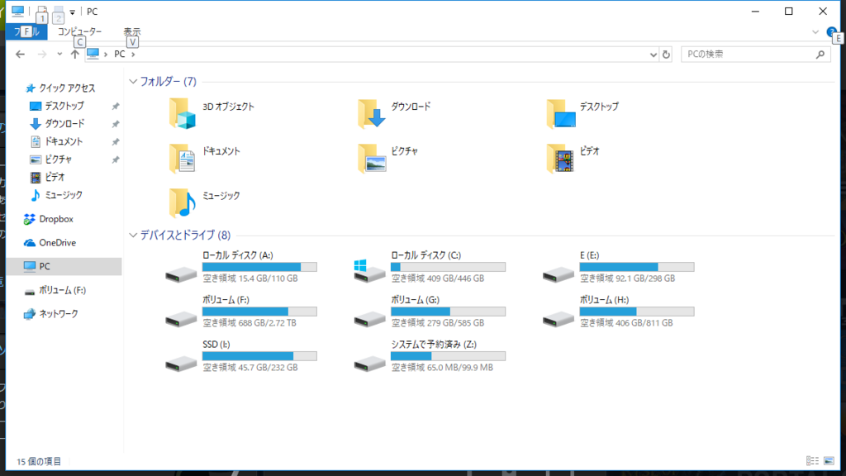Open the コンピューター ribbon tab
Image resolution: width=846 pixels, height=476 pixels.
click(x=80, y=32)
